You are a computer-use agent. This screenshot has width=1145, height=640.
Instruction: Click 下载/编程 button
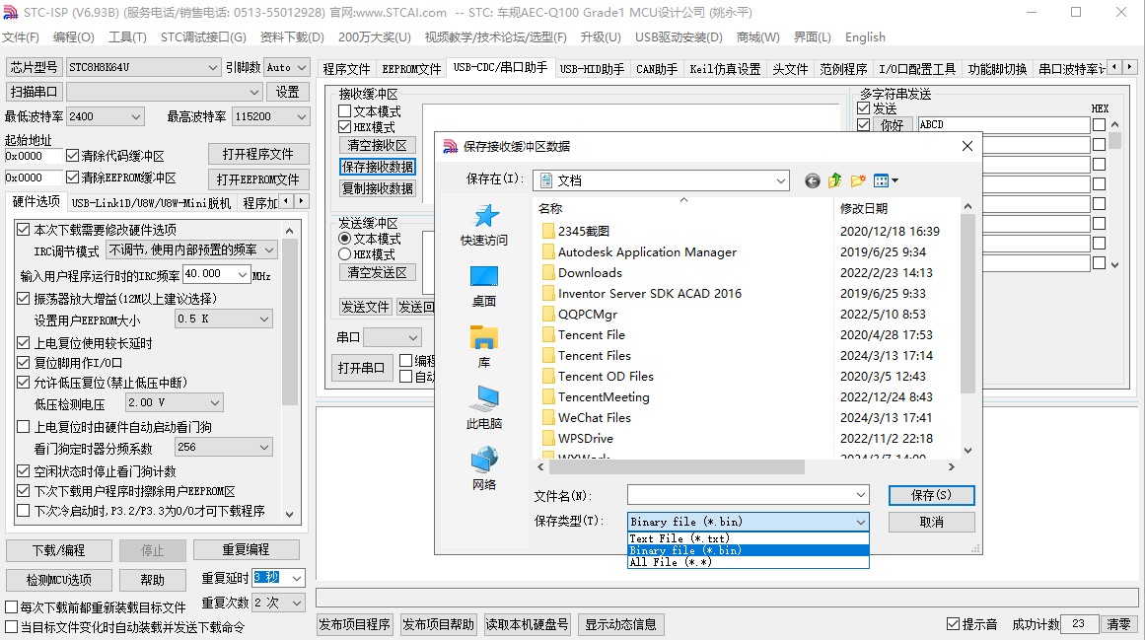click(x=59, y=550)
